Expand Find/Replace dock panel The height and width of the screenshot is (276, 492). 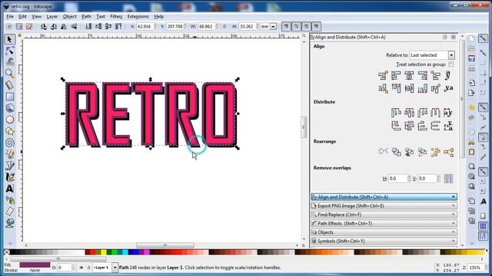click(x=384, y=215)
